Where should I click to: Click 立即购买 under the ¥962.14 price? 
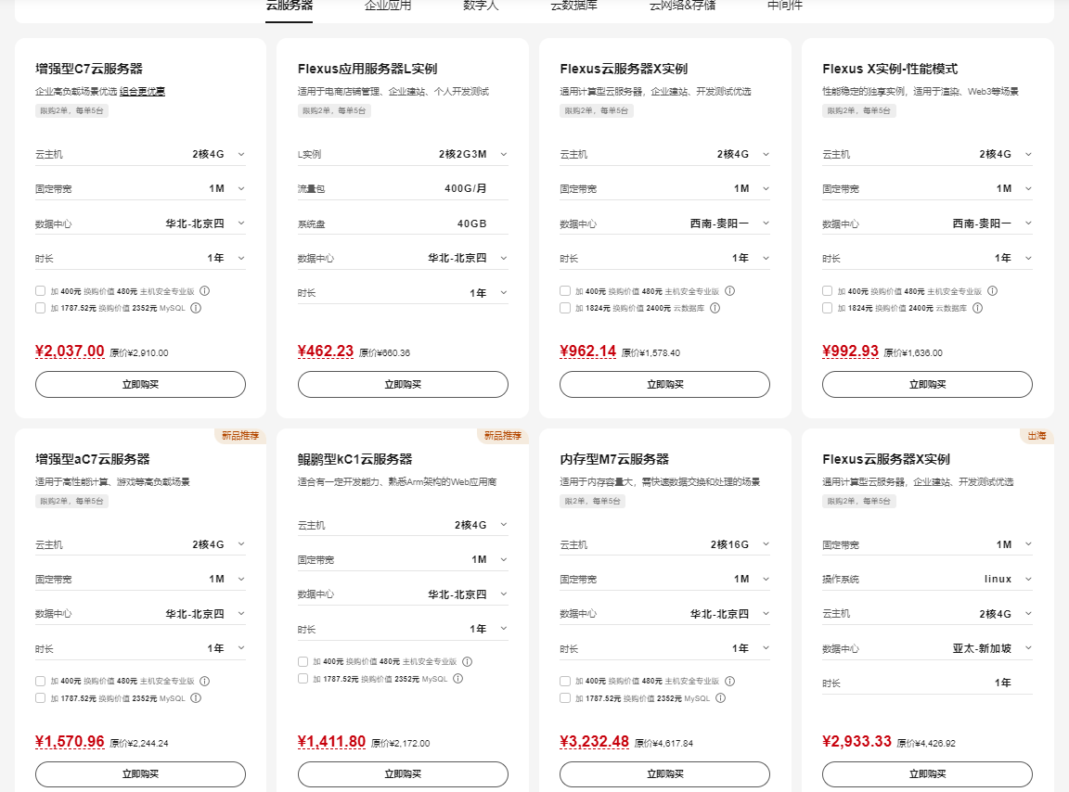tap(664, 385)
